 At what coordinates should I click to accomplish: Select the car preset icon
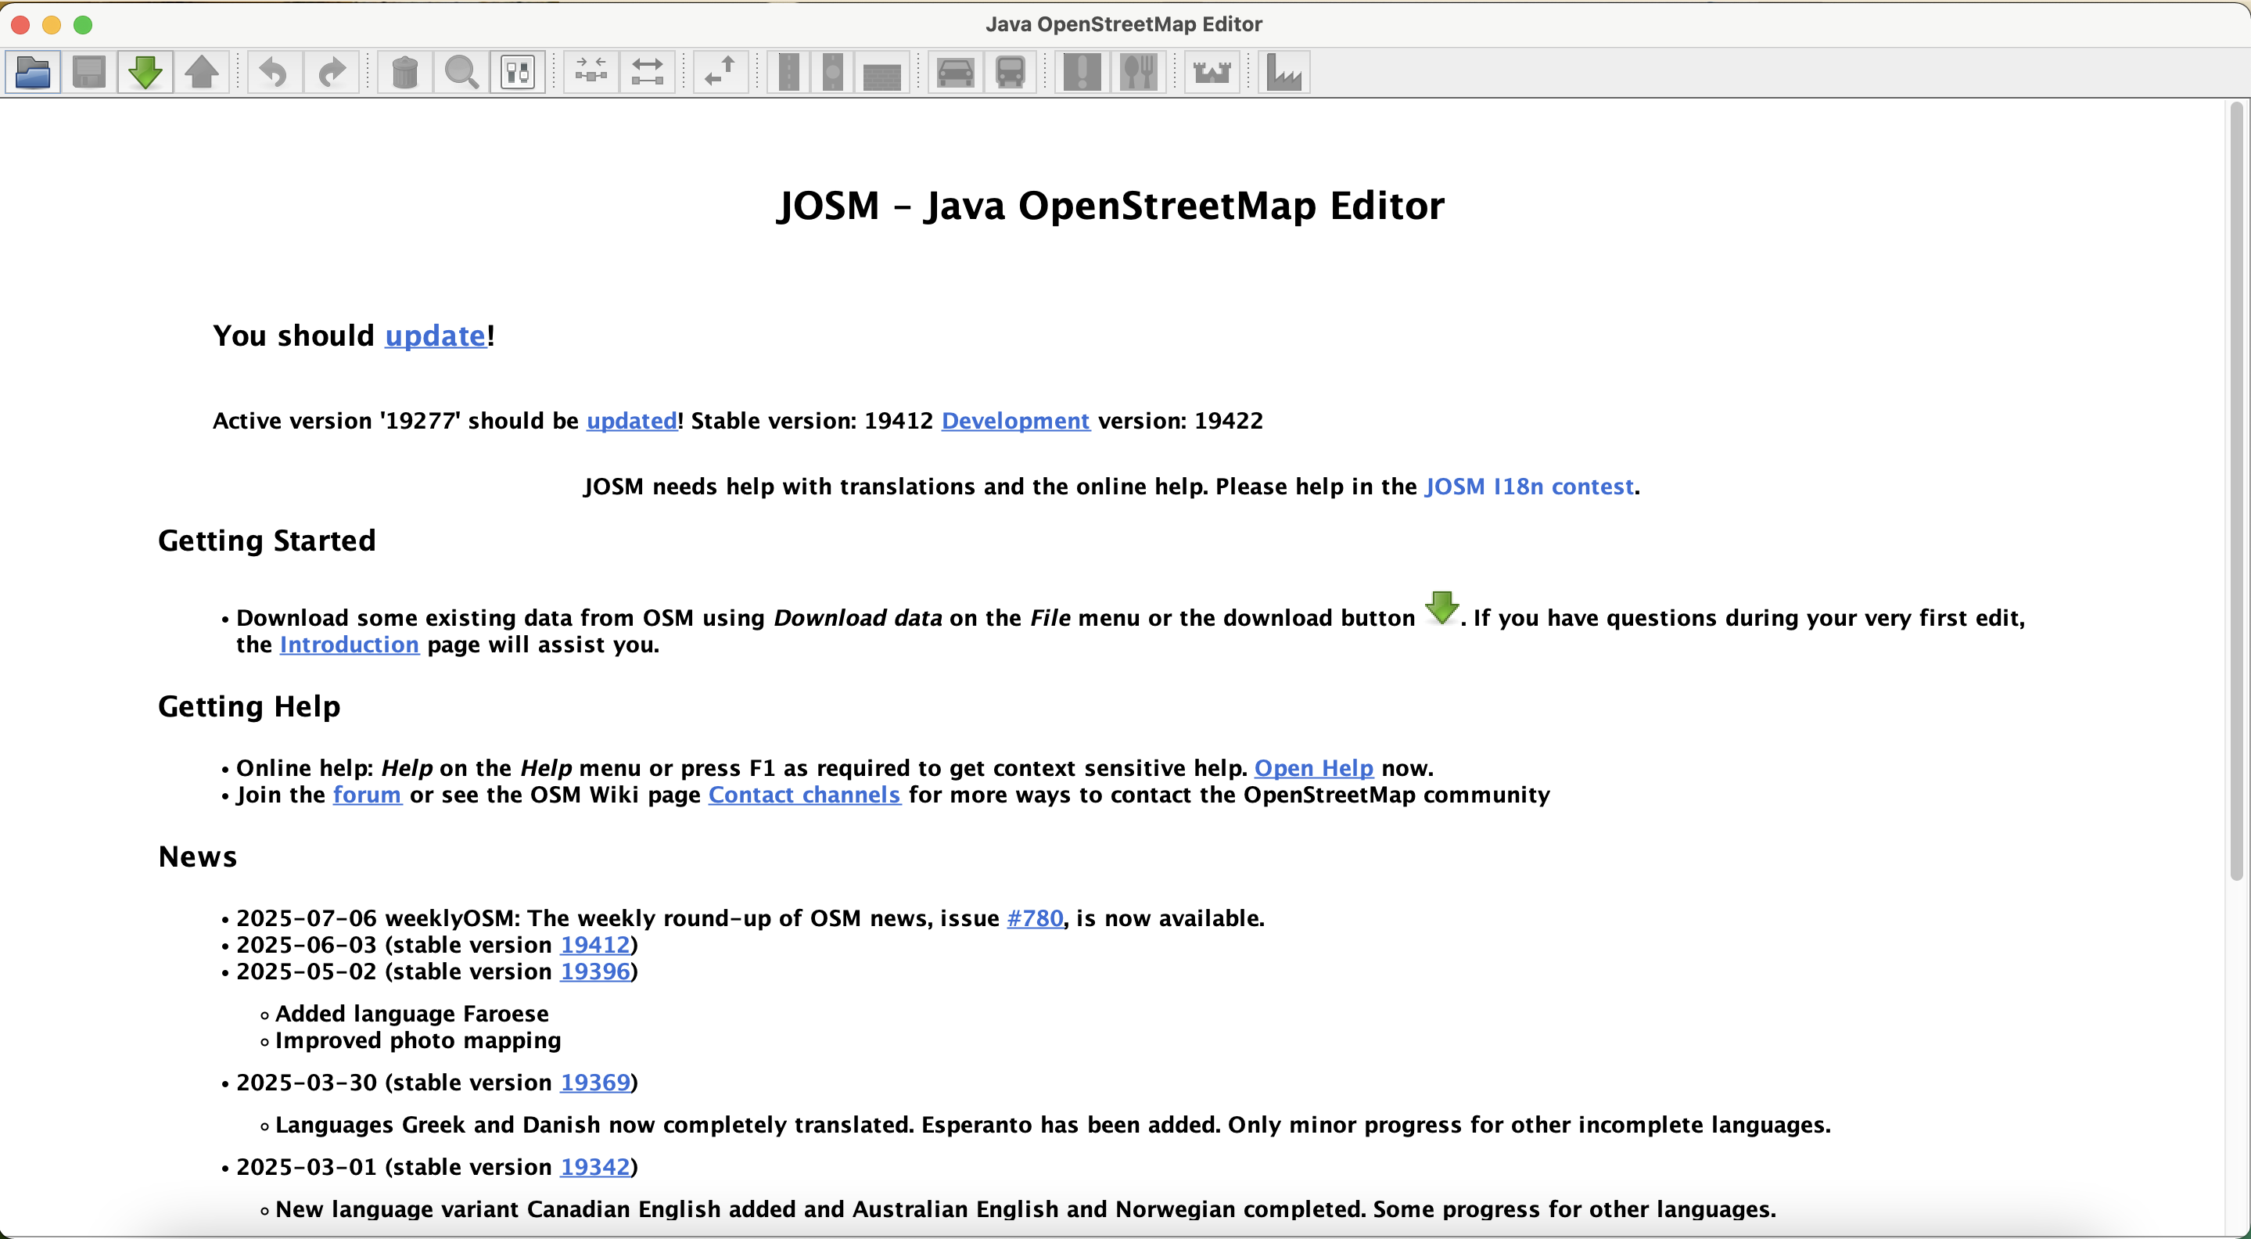[955, 73]
